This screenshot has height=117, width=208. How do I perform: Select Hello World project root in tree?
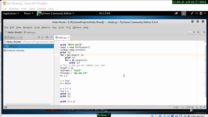click(29, 42)
